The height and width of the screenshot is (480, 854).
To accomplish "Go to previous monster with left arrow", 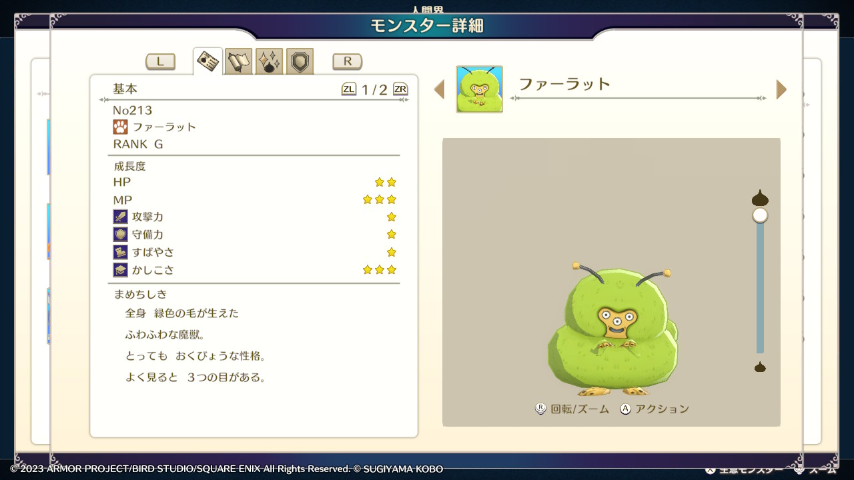I will coord(439,89).
